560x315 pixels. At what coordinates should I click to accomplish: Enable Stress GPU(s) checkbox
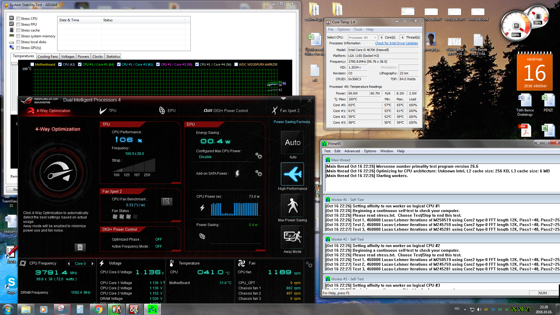coord(18,48)
